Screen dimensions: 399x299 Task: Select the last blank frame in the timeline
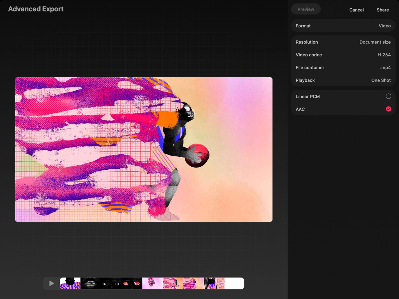tap(234, 283)
